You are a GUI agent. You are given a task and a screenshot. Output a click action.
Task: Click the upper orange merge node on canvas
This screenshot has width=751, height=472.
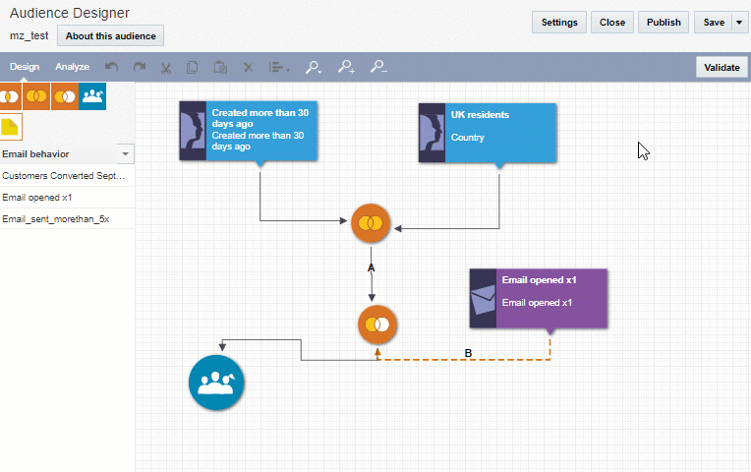coord(371,223)
